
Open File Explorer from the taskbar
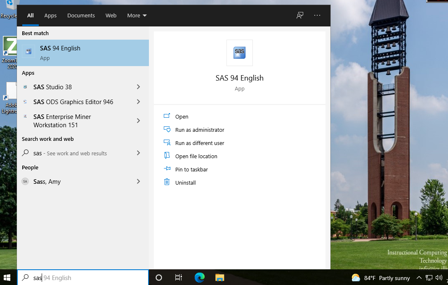point(220,277)
